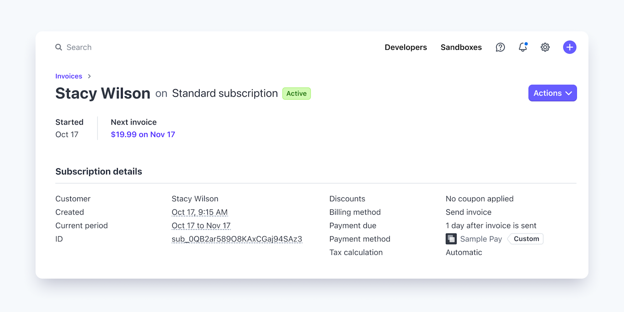Click the subscription ID sub_0QB2ar value
624x312 pixels.
point(237,239)
